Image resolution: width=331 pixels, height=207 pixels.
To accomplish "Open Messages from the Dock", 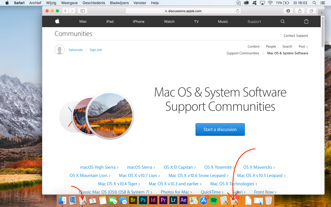I will point(123,200).
